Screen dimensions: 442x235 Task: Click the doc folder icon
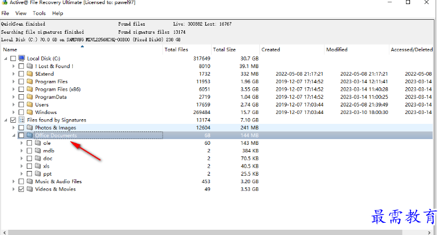tap(38, 158)
